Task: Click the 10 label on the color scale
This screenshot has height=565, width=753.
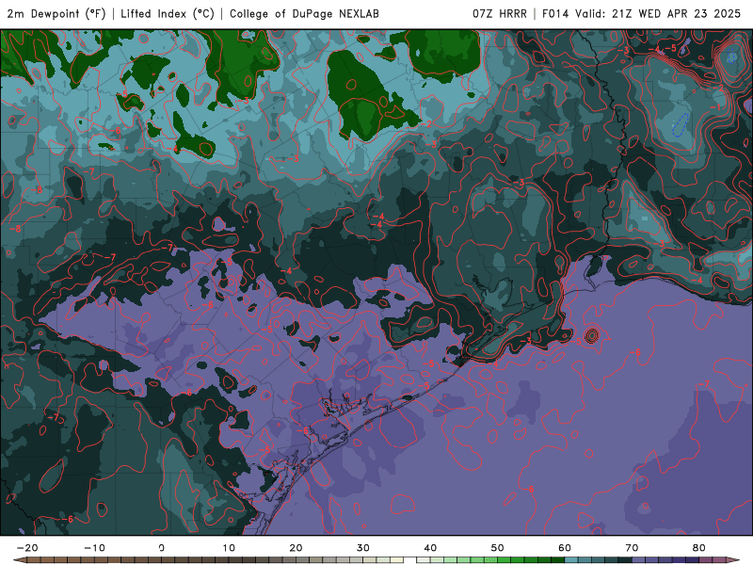Action: pyautogui.click(x=229, y=548)
